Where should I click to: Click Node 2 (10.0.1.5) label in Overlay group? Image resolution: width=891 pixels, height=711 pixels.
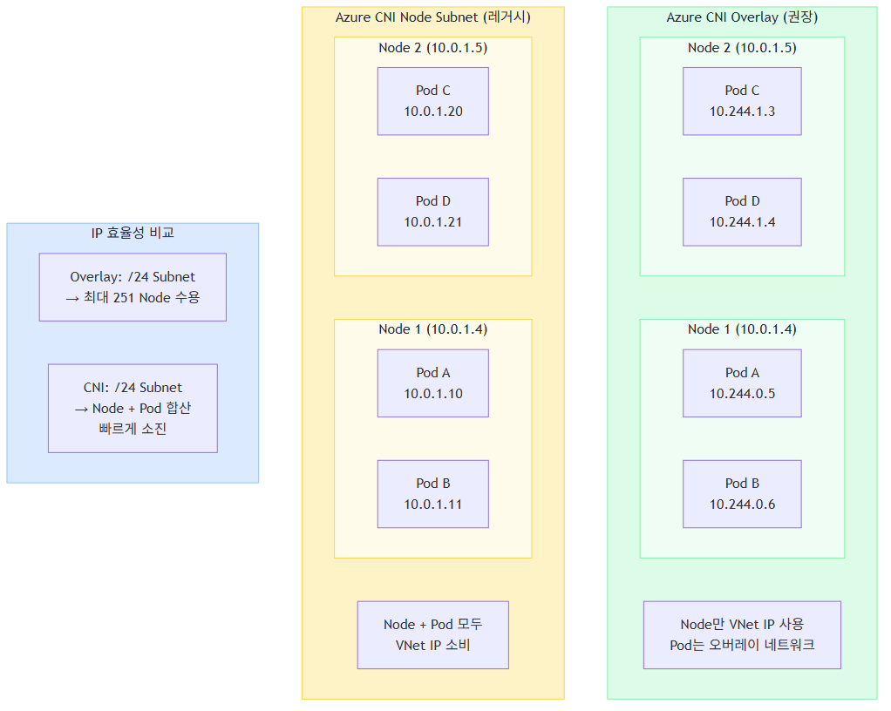coord(742,48)
